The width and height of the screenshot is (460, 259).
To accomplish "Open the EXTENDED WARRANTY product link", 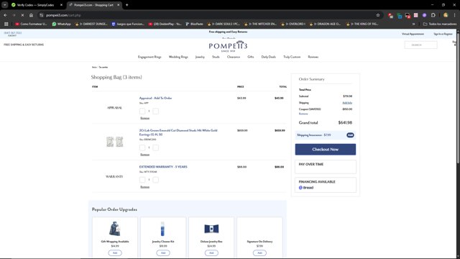I will tap(163, 167).
